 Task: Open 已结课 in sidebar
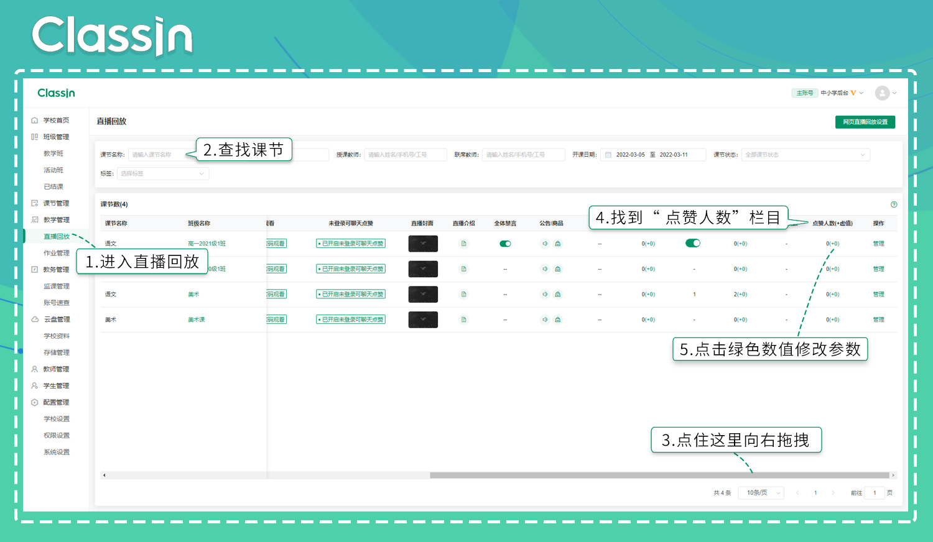53,187
